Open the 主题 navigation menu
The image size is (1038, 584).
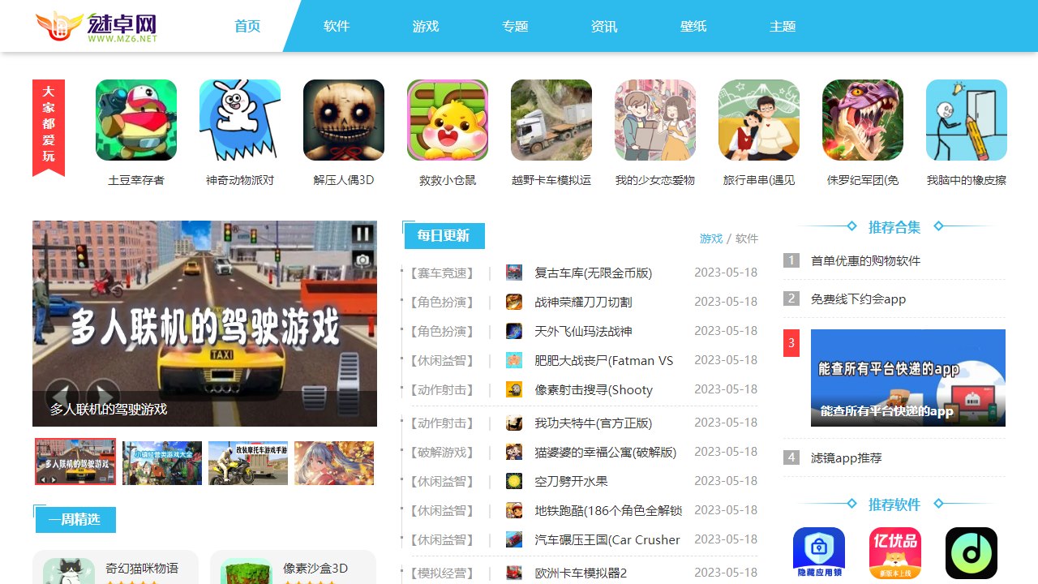(x=783, y=26)
